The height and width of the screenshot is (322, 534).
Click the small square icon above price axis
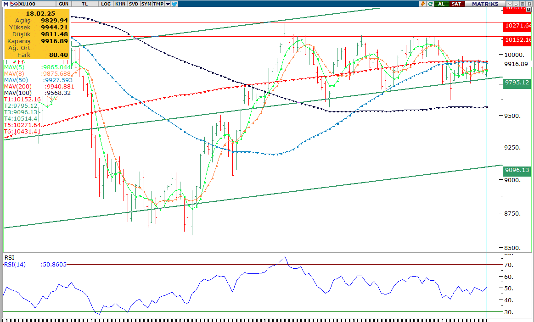(528, 10)
